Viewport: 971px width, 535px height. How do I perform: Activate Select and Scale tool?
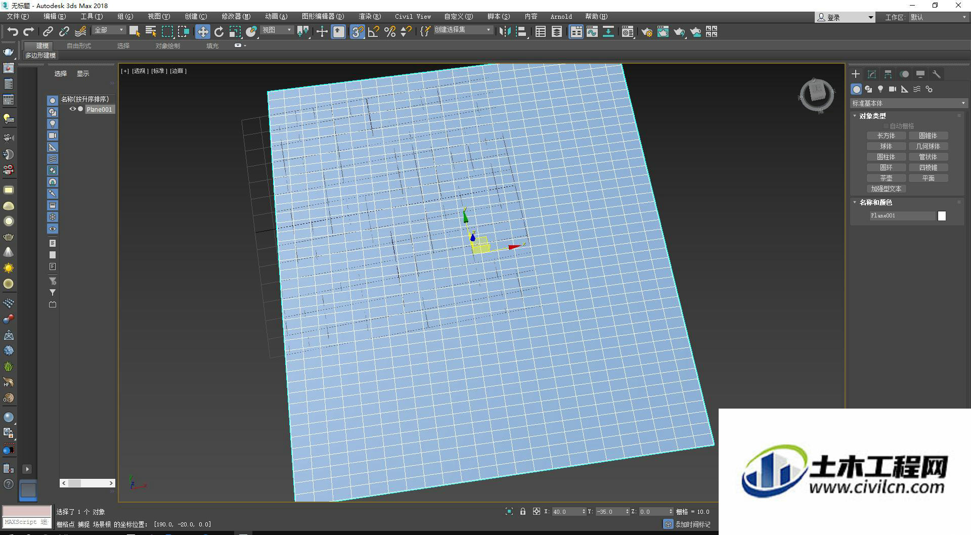(x=235, y=32)
